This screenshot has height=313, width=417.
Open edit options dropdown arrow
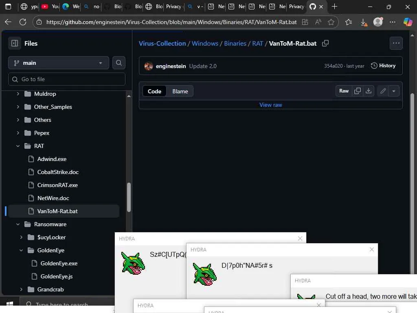click(x=394, y=91)
